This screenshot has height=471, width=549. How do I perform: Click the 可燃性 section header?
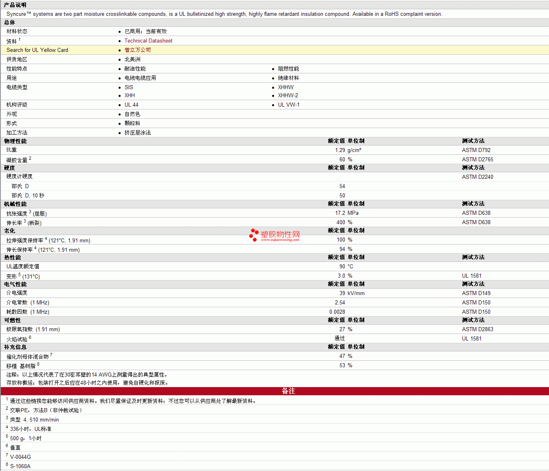pyautogui.click(x=12, y=320)
